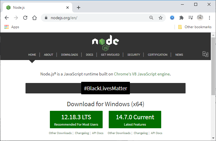216x141 pixels.
Task: Open Changelog under 14.7.0 Current
Action: pos(141,133)
